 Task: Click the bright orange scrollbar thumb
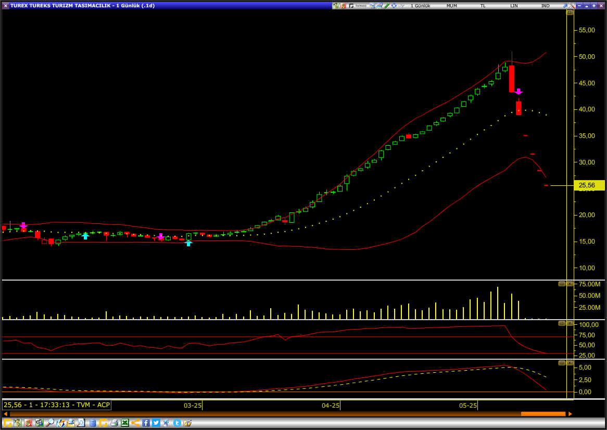pos(543,414)
